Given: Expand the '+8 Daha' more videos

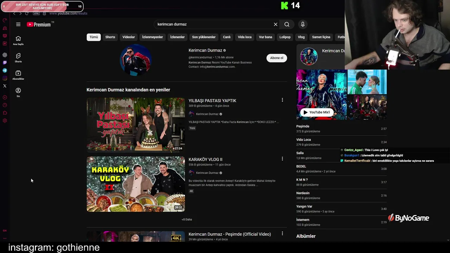Looking at the screenshot, I should (187, 219).
